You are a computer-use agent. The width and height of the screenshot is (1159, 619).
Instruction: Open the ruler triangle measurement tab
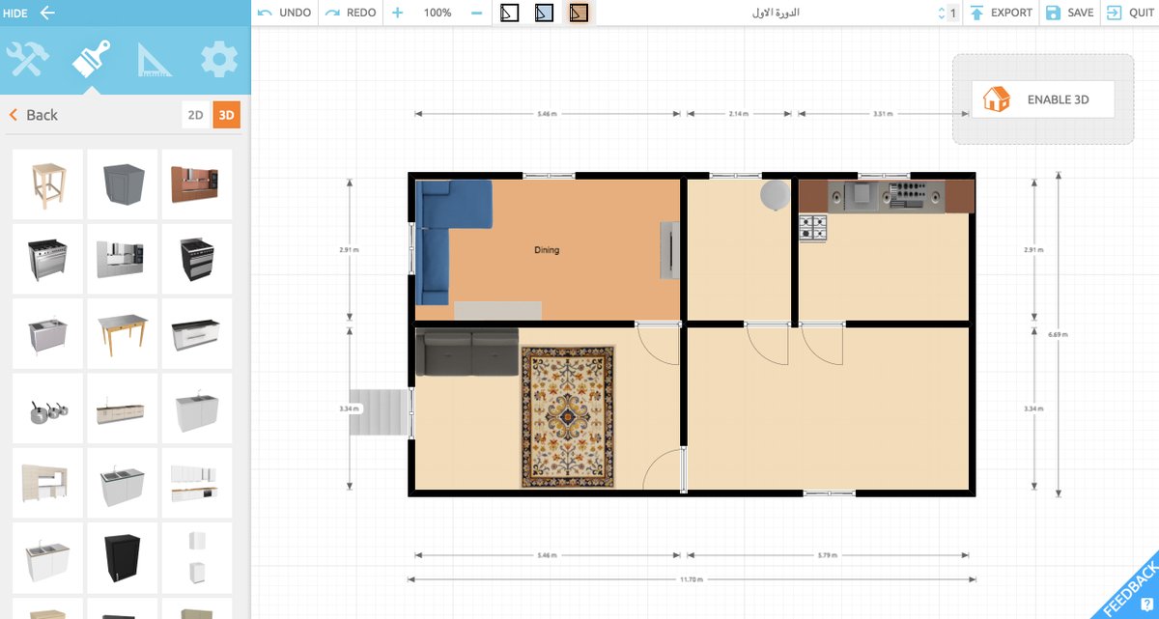(x=155, y=60)
